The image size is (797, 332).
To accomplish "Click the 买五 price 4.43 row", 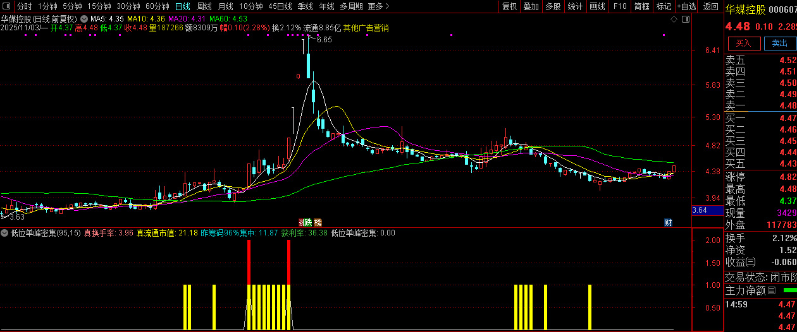I will click(760, 163).
